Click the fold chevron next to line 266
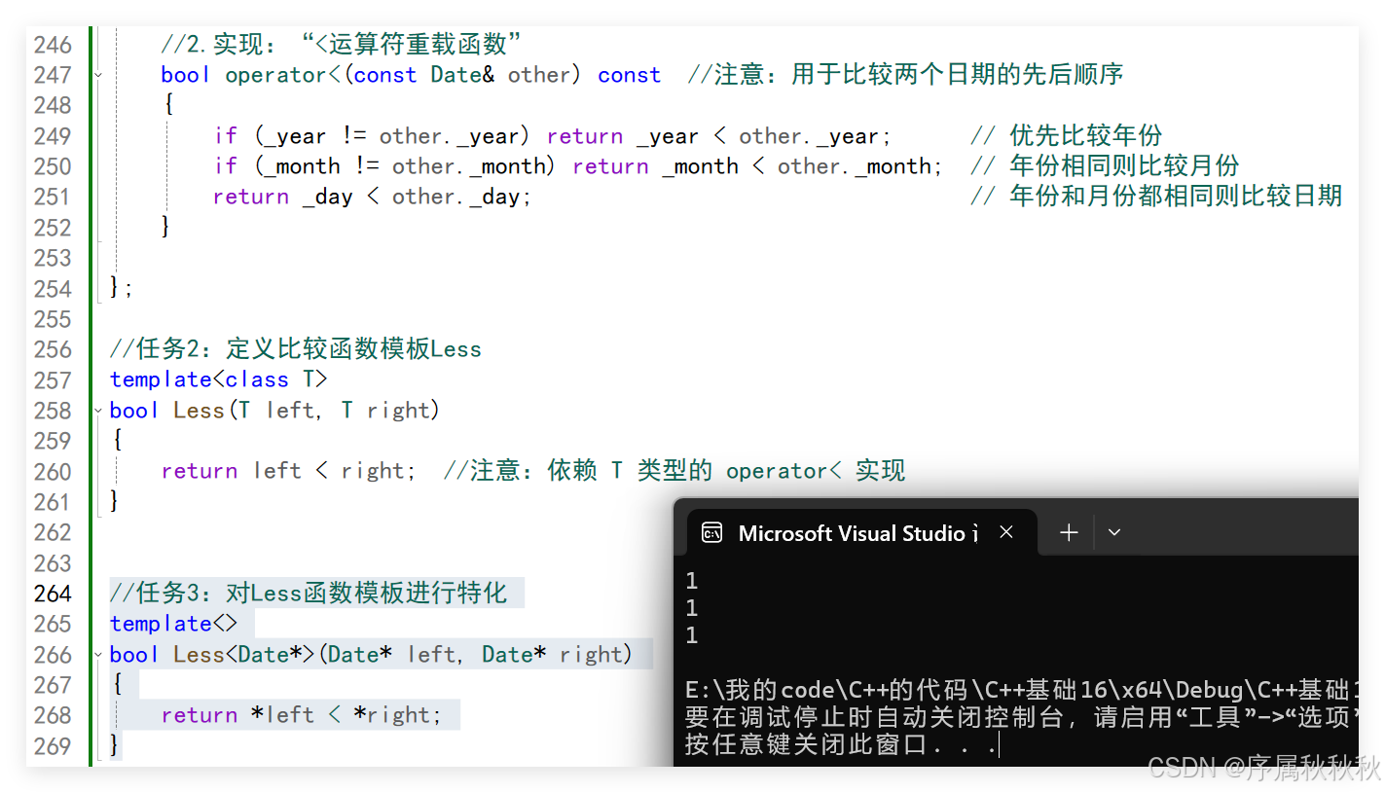The width and height of the screenshot is (1385, 793). click(95, 654)
